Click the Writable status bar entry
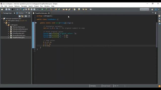161x90 pixels. point(93,86)
